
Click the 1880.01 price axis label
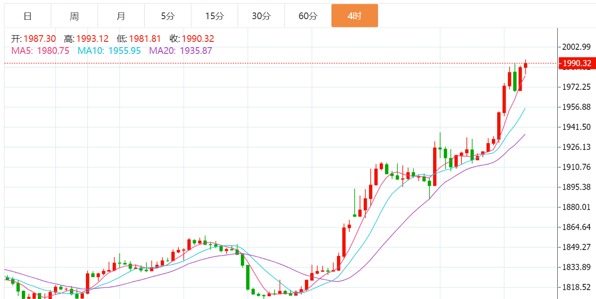[576, 207]
